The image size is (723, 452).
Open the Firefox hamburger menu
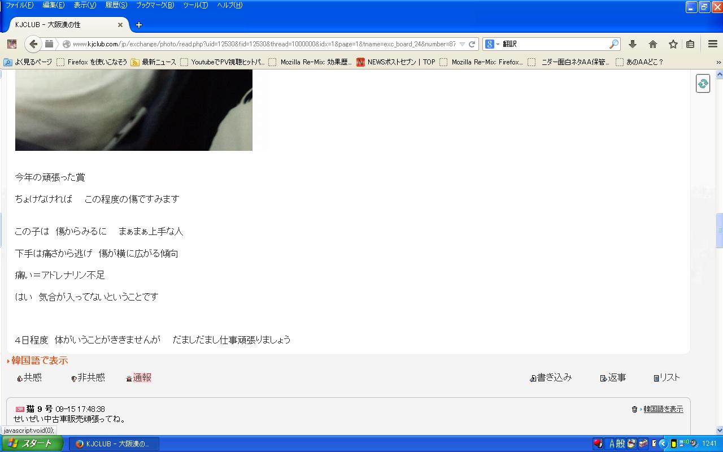[713, 44]
